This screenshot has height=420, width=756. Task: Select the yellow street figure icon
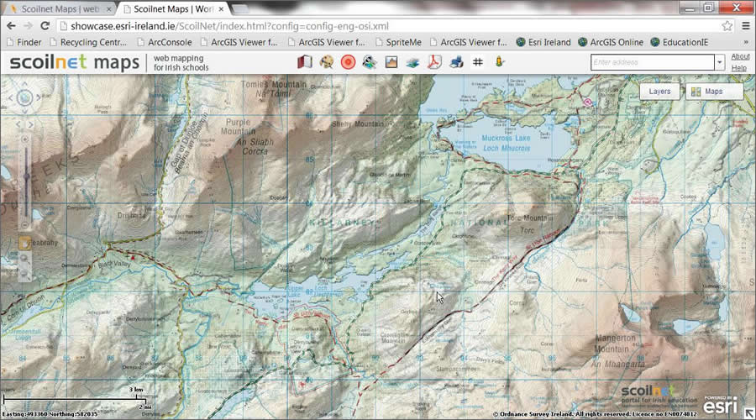click(x=500, y=61)
